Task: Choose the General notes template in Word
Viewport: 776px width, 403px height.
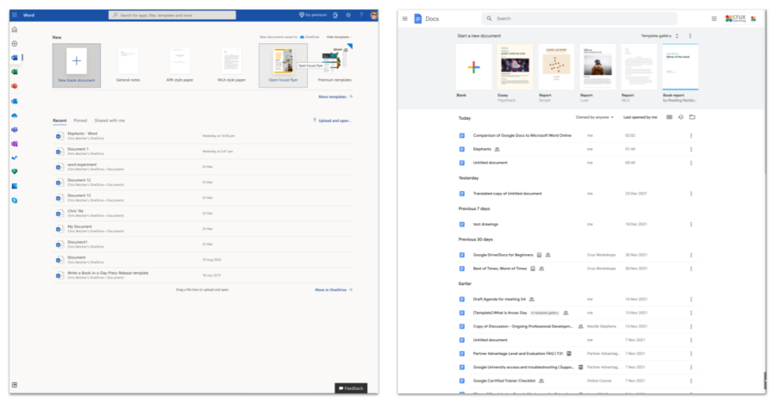Action: pyautogui.click(x=128, y=65)
